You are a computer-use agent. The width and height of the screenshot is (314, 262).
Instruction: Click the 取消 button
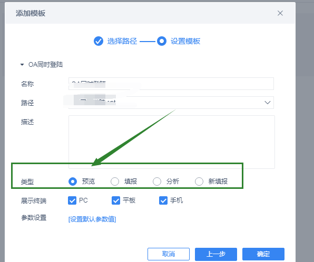169,254
